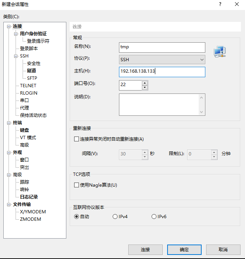Select the IPv6 radio button
The height and width of the screenshot is (259, 245).
[154, 217]
